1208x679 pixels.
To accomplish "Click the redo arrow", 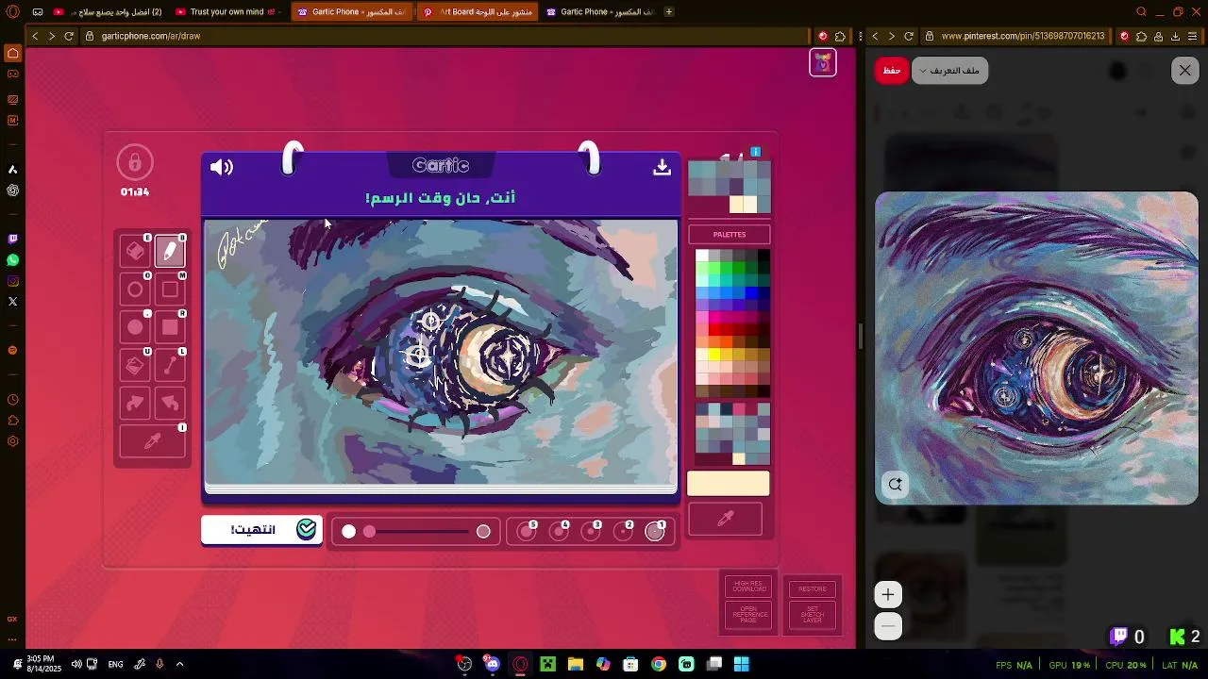I will 135,403.
